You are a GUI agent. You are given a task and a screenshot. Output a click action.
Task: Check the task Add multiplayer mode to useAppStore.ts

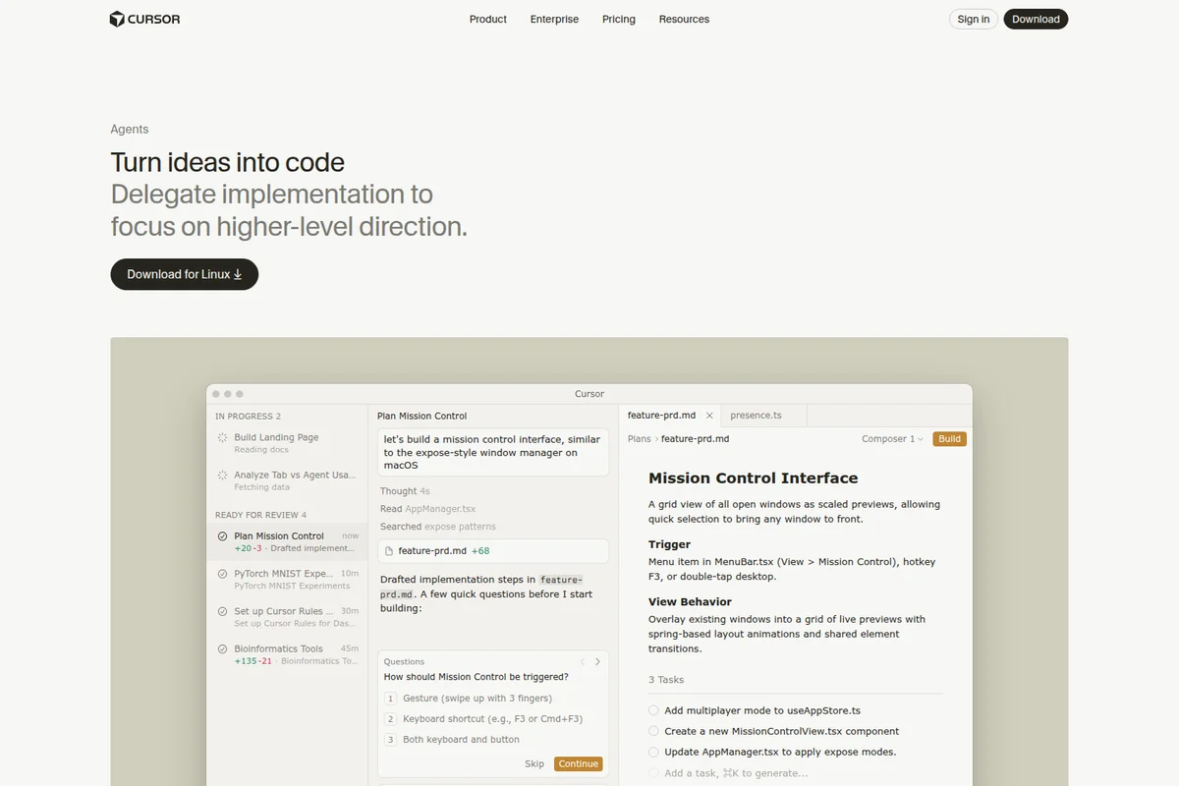653,709
